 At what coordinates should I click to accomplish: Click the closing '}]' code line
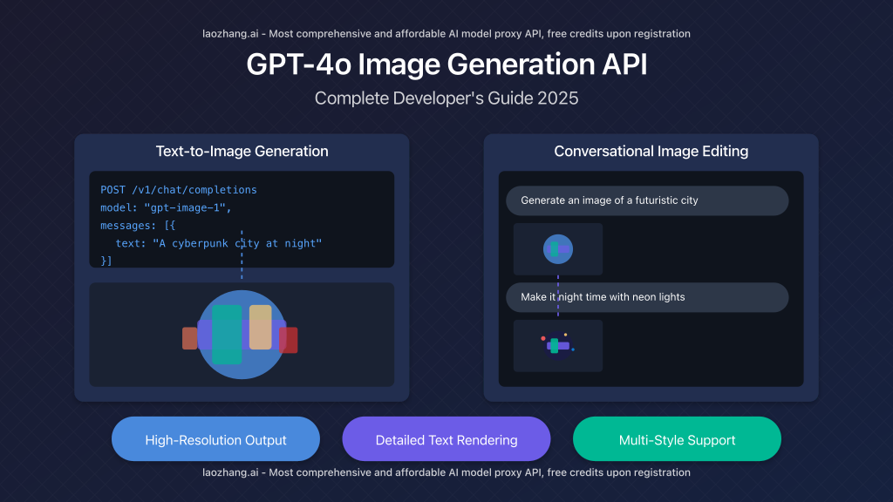click(x=106, y=261)
